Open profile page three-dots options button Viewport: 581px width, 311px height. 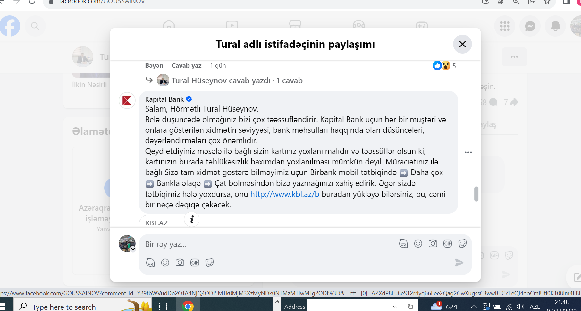514,57
